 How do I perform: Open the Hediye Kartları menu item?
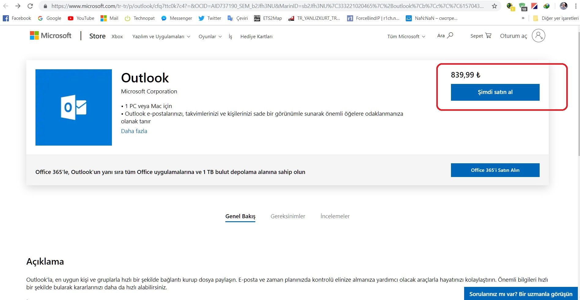point(256,37)
